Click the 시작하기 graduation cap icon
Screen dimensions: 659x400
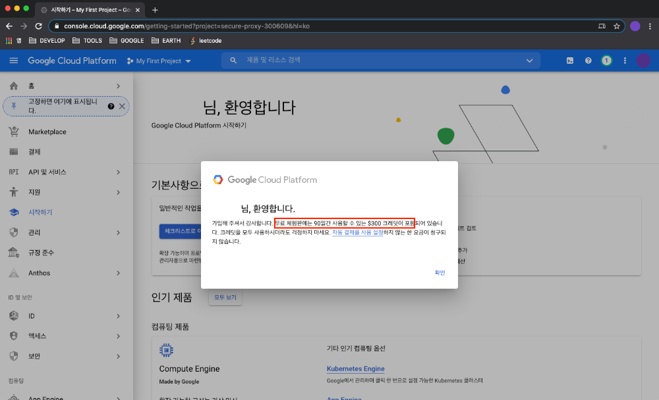(14, 213)
